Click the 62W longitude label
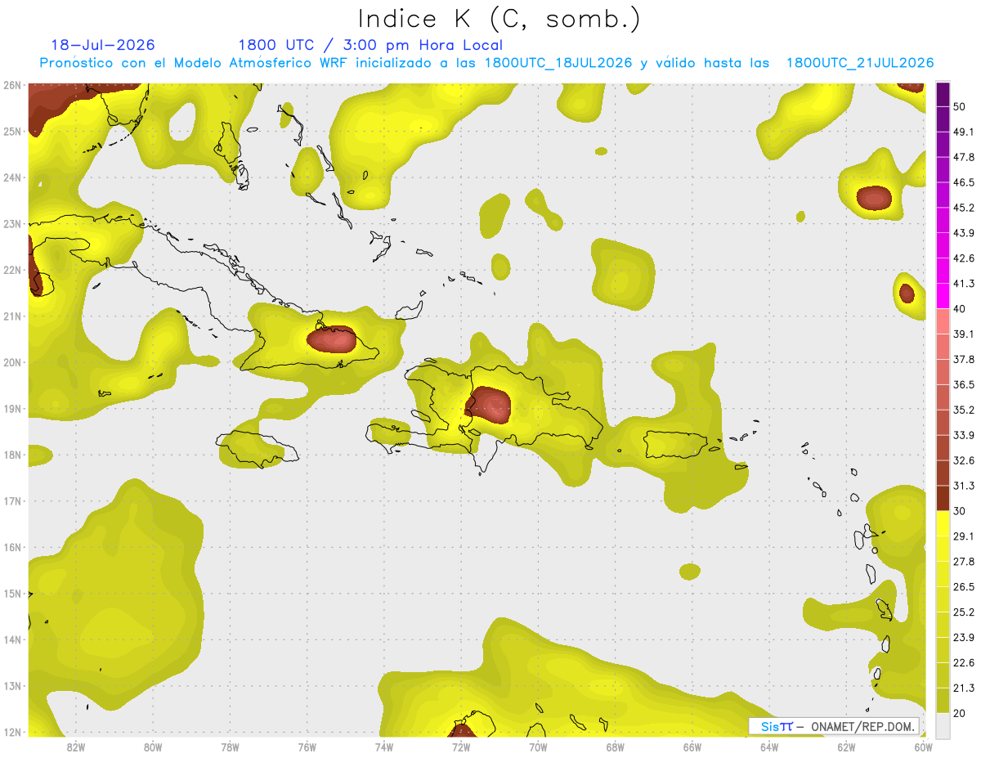Screen dimensions: 981x758 846,747
